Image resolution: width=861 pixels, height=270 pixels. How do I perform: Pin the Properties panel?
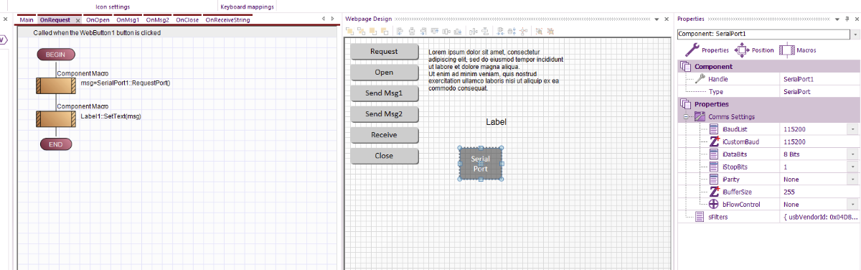pyautogui.click(x=847, y=18)
